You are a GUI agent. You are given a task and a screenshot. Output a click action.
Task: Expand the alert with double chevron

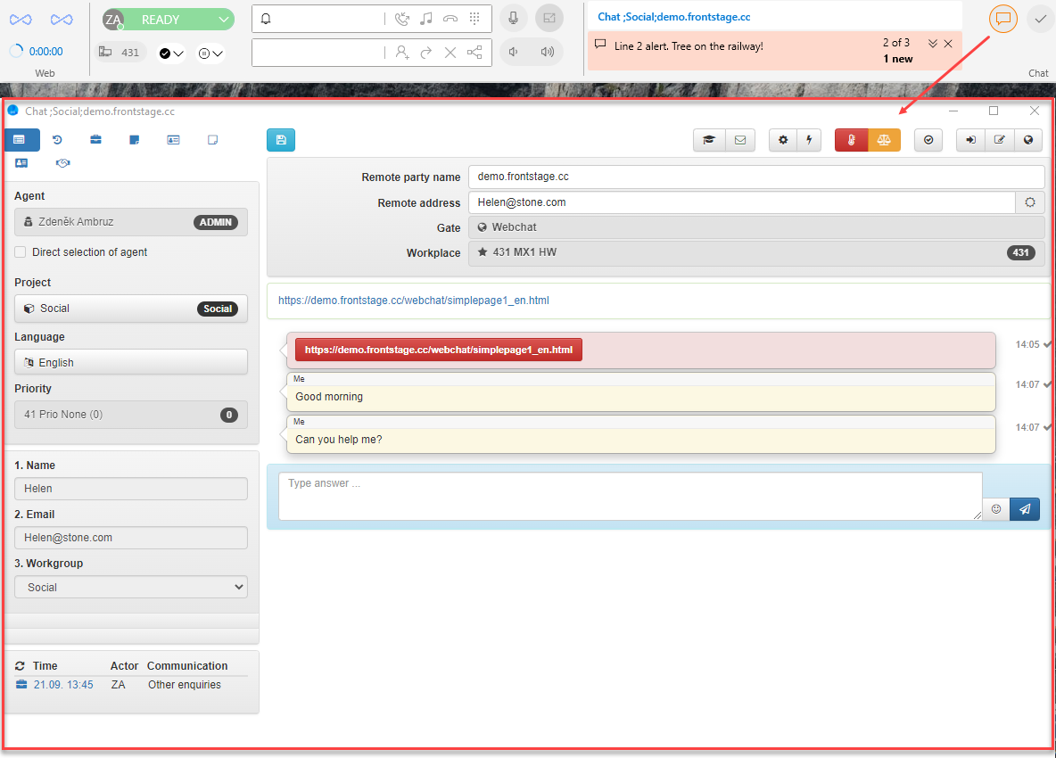[x=933, y=44]
